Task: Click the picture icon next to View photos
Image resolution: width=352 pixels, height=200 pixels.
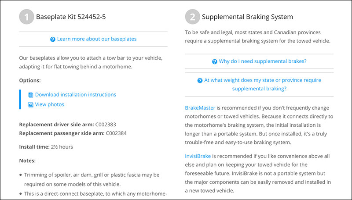Action: (30, 105)
